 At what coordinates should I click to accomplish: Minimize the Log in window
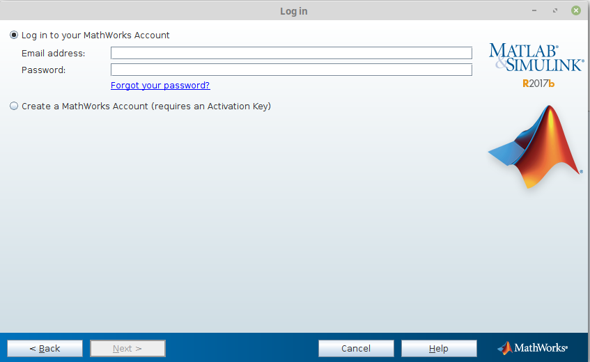pos(534,11)
